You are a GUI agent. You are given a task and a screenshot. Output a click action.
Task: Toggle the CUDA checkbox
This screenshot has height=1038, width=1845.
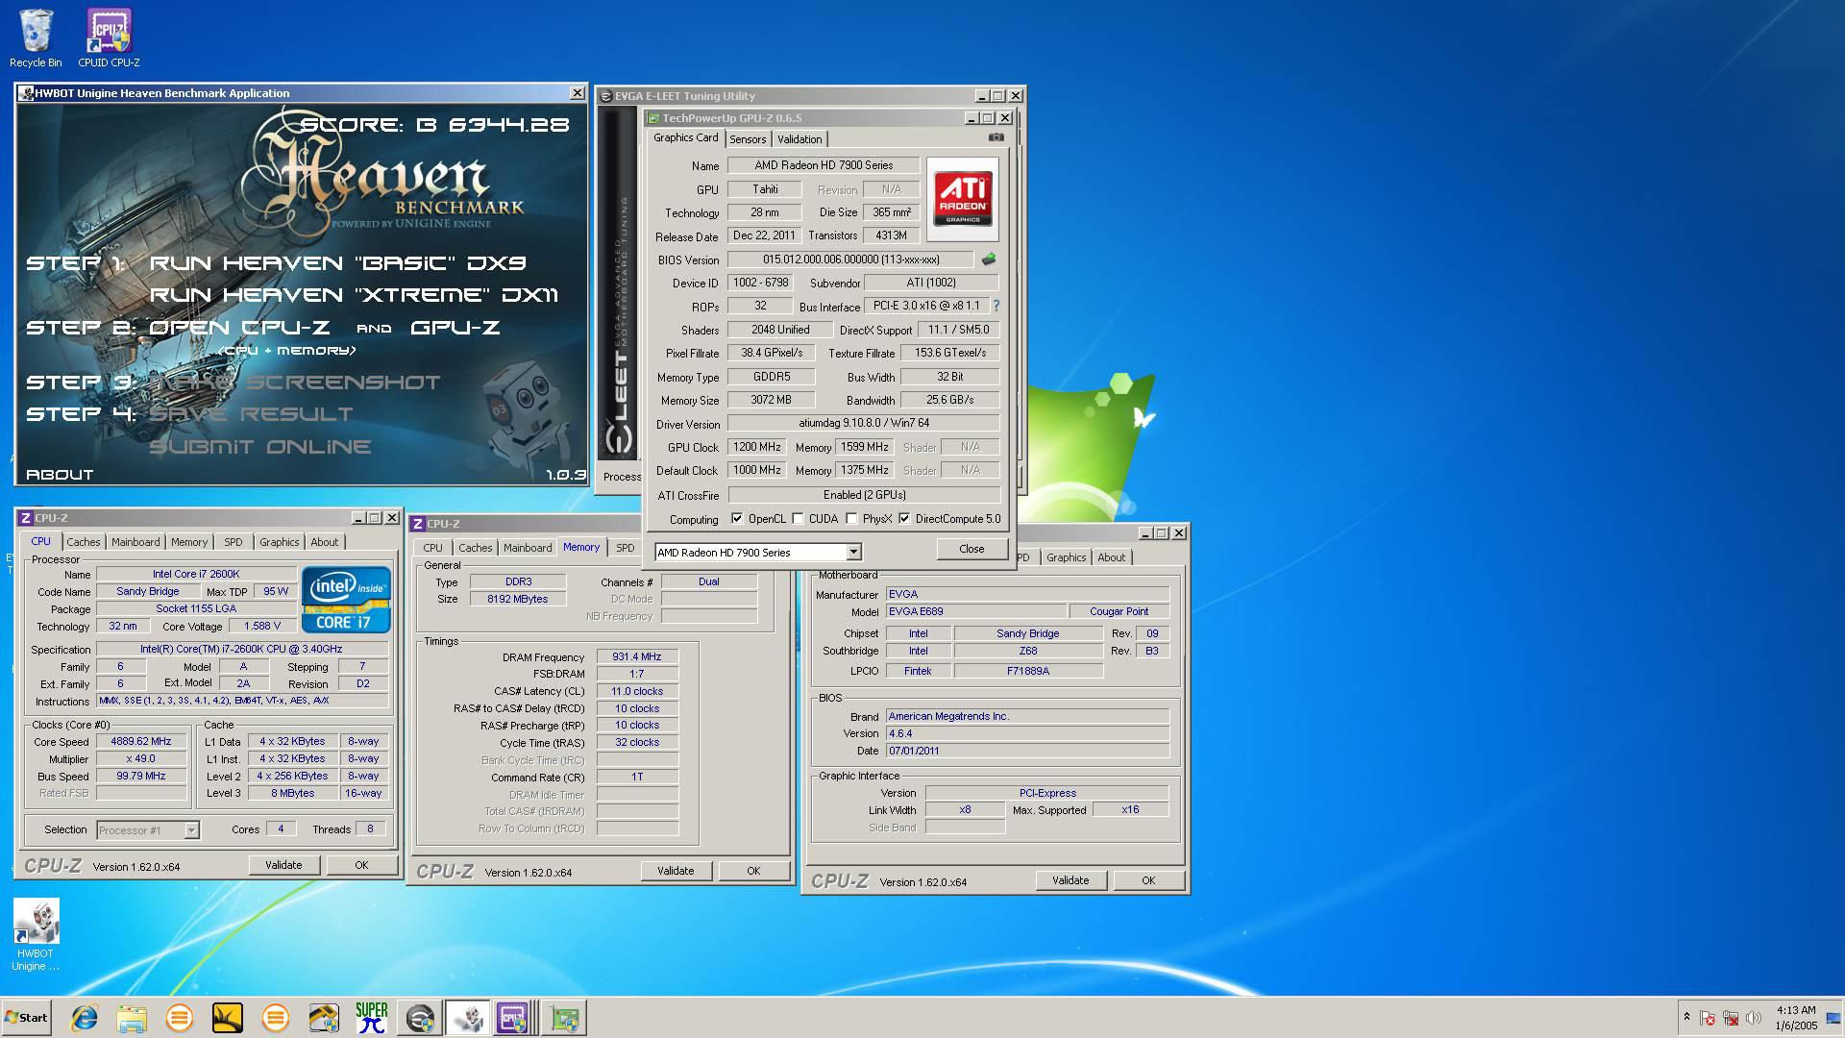[798, 519]
